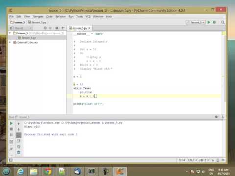This screenshot has height=176, width=235.
Task: Toggle tool window button in status bar corner
Action: [x=11, y=160]
